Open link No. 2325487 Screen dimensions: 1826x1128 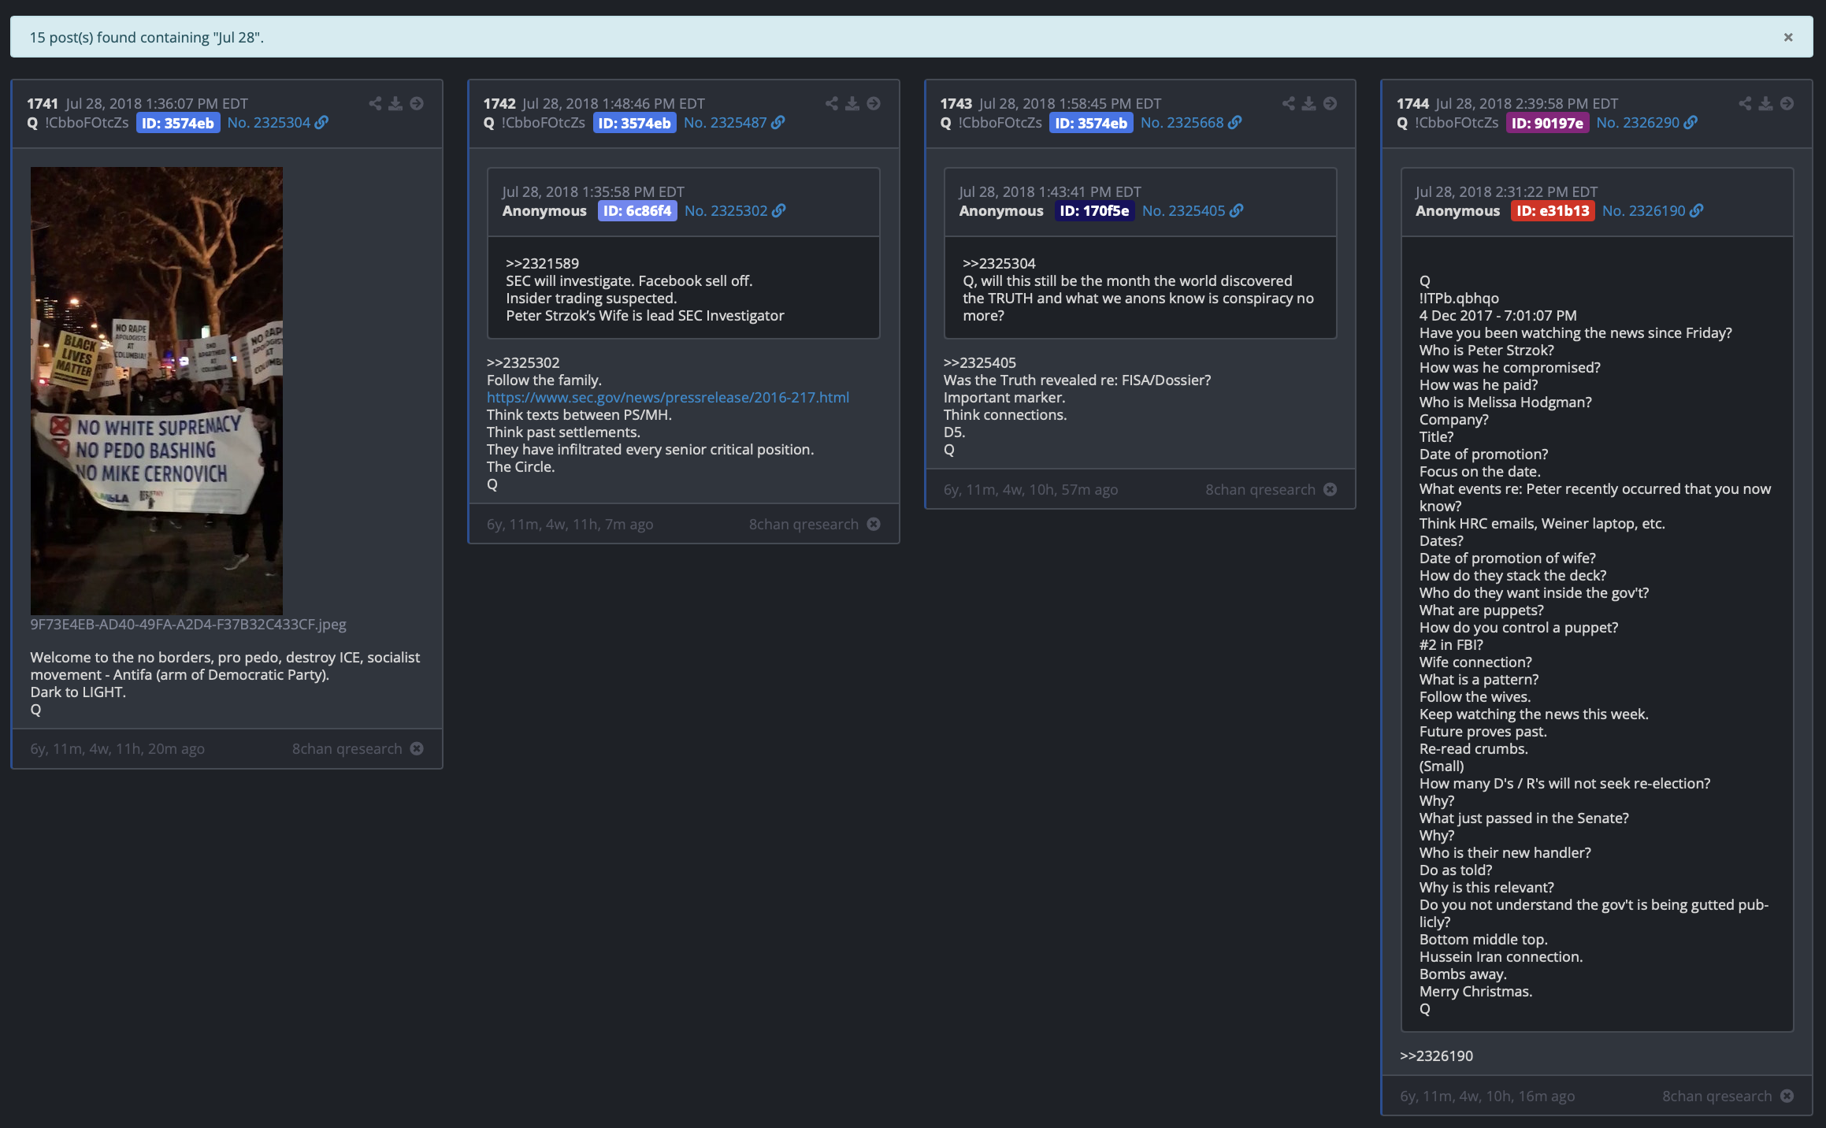click(734, 123)
